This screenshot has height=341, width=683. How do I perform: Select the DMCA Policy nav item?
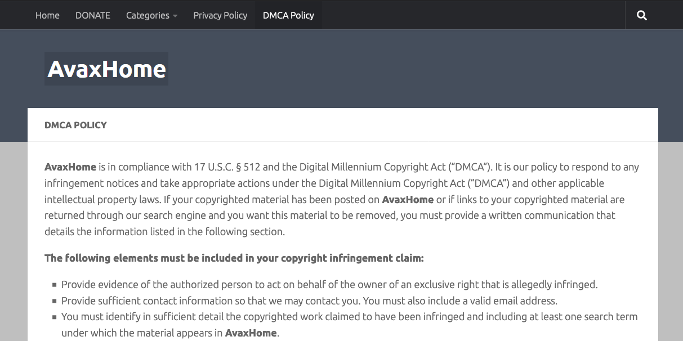click(288, 15)
